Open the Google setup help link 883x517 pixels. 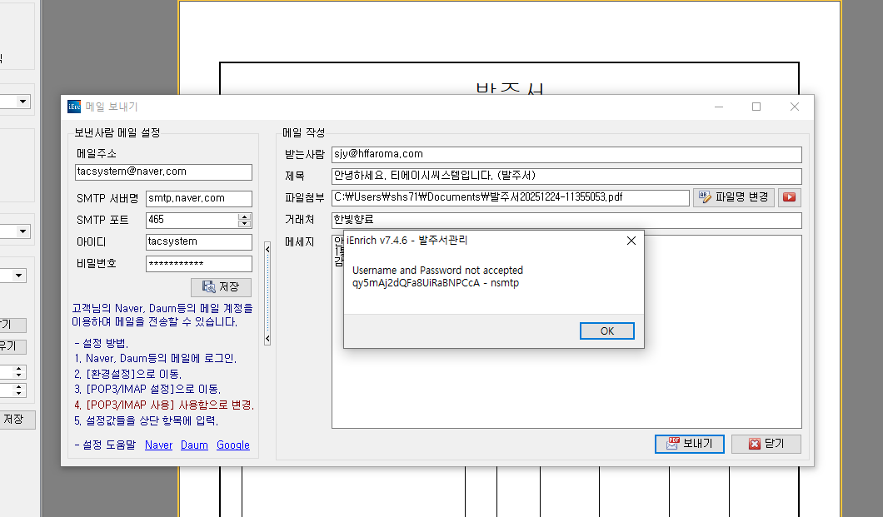coord(232,445)
